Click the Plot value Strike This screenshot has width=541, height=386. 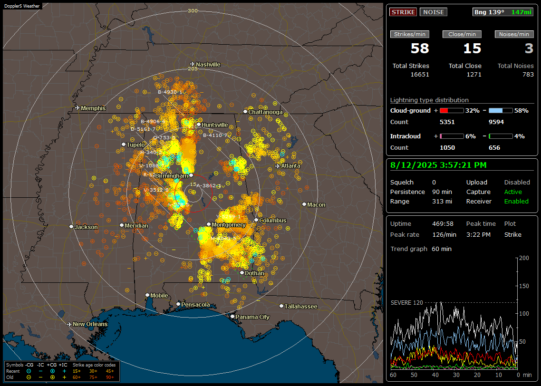click(x=512, y=234)
